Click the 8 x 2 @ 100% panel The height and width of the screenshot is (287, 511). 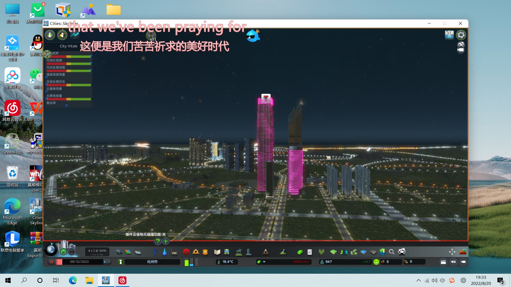pos(97,252)
